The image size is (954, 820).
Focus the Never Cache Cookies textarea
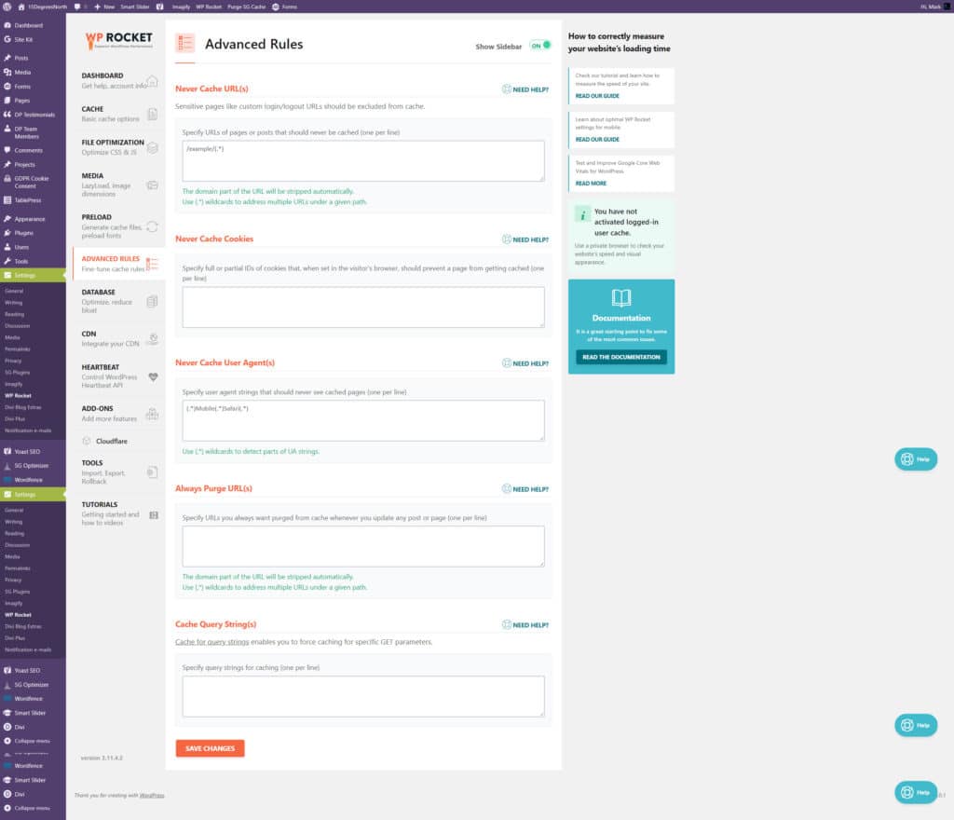(x=363, y=307)
